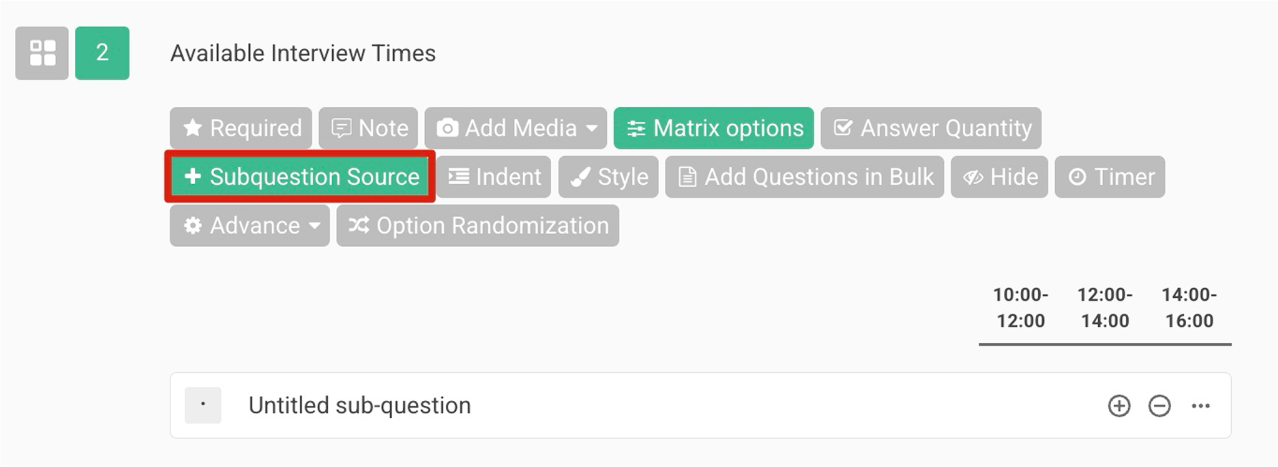Click the Subquestion Source button
The image size is (1278, 467).
click(x=300, y=177)
